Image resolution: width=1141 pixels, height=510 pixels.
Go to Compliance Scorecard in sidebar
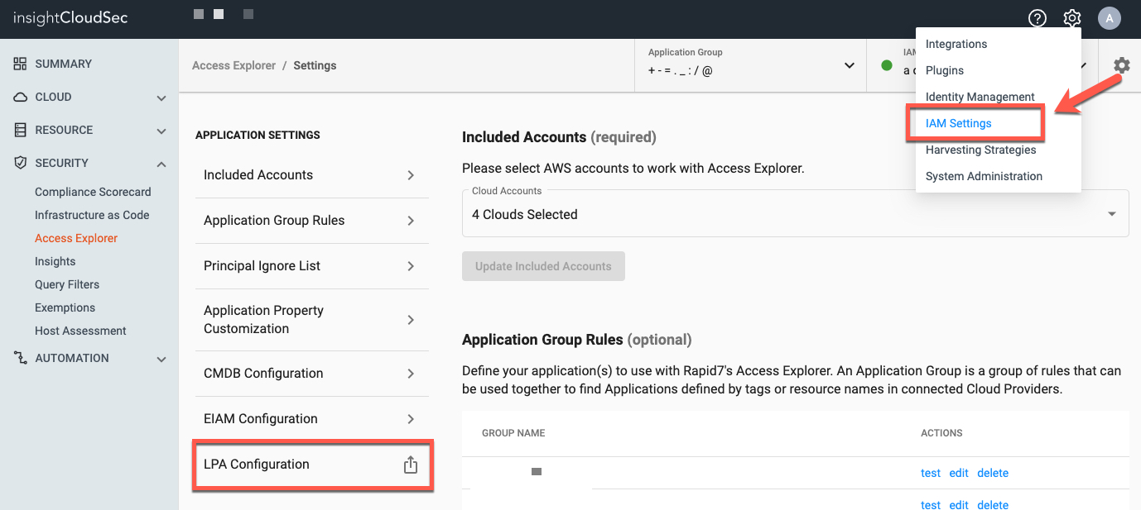pos(93,192)
